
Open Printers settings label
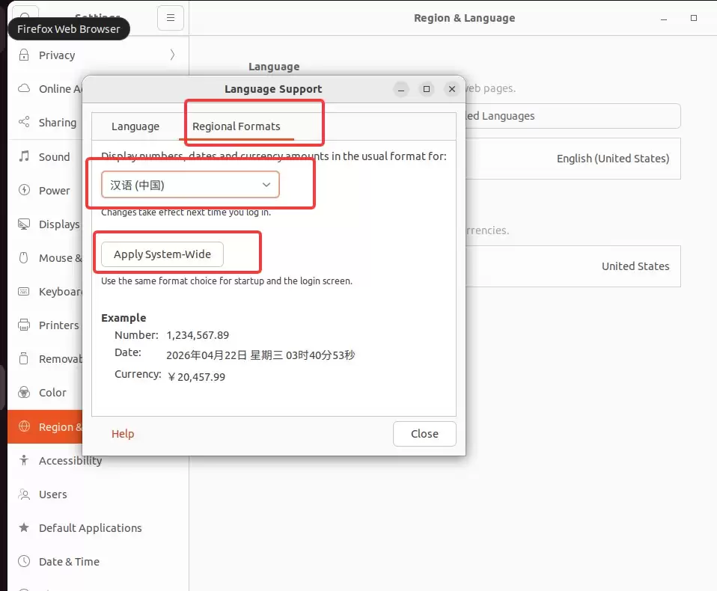(59, 325)
